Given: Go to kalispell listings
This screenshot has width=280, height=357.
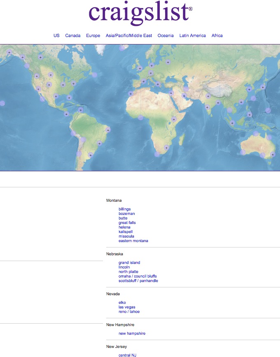Looking at the screenshot, I should pos(126,232).
